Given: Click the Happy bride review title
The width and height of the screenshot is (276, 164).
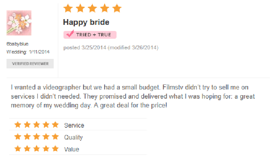Looking at the screenshot, I should coord(86,22).
